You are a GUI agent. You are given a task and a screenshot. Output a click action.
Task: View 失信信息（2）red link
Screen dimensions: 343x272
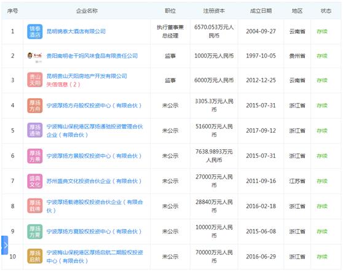click(x=63, y=85)
